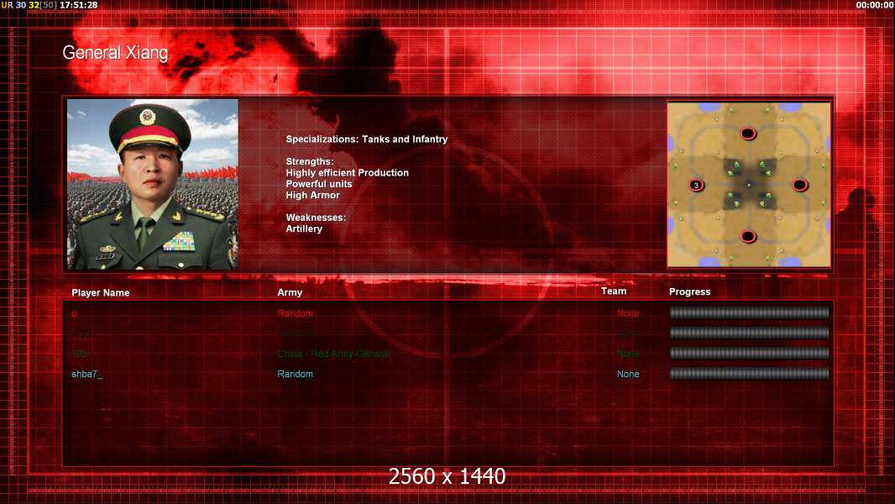Screen dimensions: 895x504
Task: Click the first player's loading progress bar
Action: [749, 312]
